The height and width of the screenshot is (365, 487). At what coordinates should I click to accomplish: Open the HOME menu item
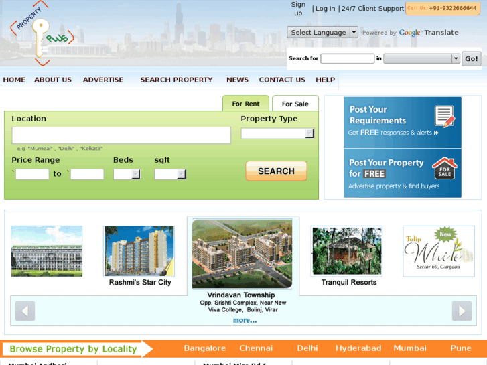[x=14, y=80]
